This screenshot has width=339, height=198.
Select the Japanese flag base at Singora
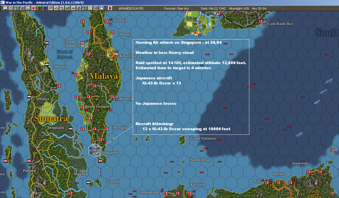point(106,21)
